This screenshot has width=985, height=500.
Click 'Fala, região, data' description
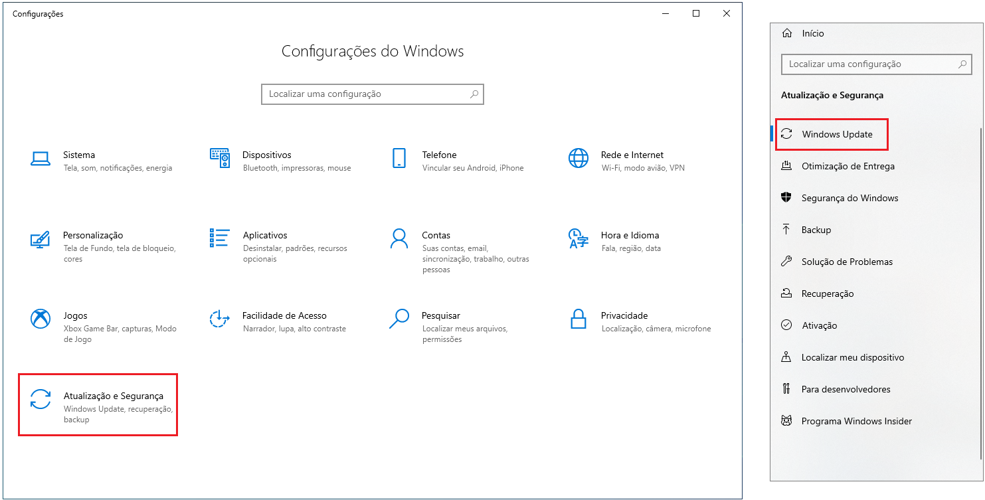tap(631, 248)
